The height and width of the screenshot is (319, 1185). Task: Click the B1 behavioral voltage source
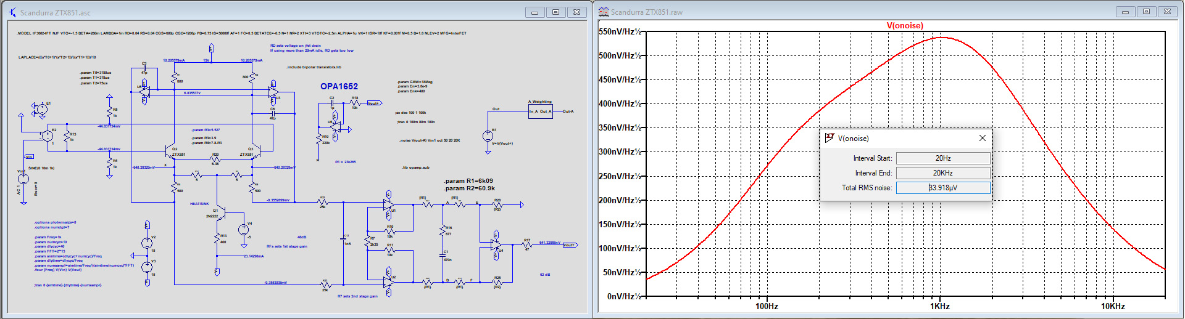(x=488, y=136)
